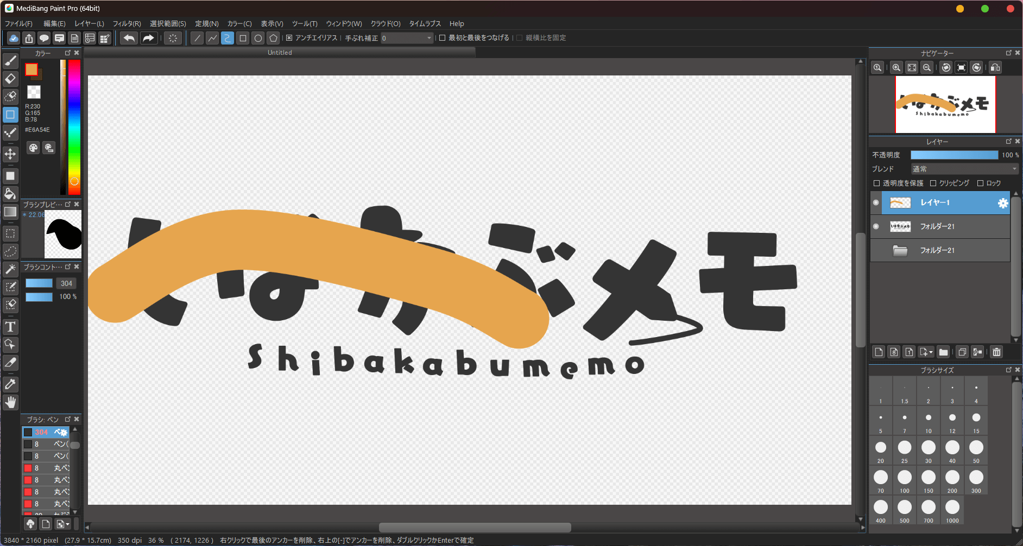The image size is (1023, 546).
Task: Select the Eraser tool
Action: coord(10,79)
